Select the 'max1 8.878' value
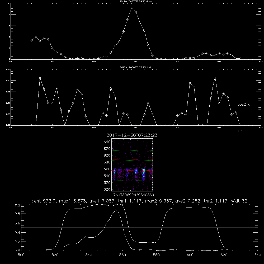Viewport: 264px width, 264px height. point(73,201)
